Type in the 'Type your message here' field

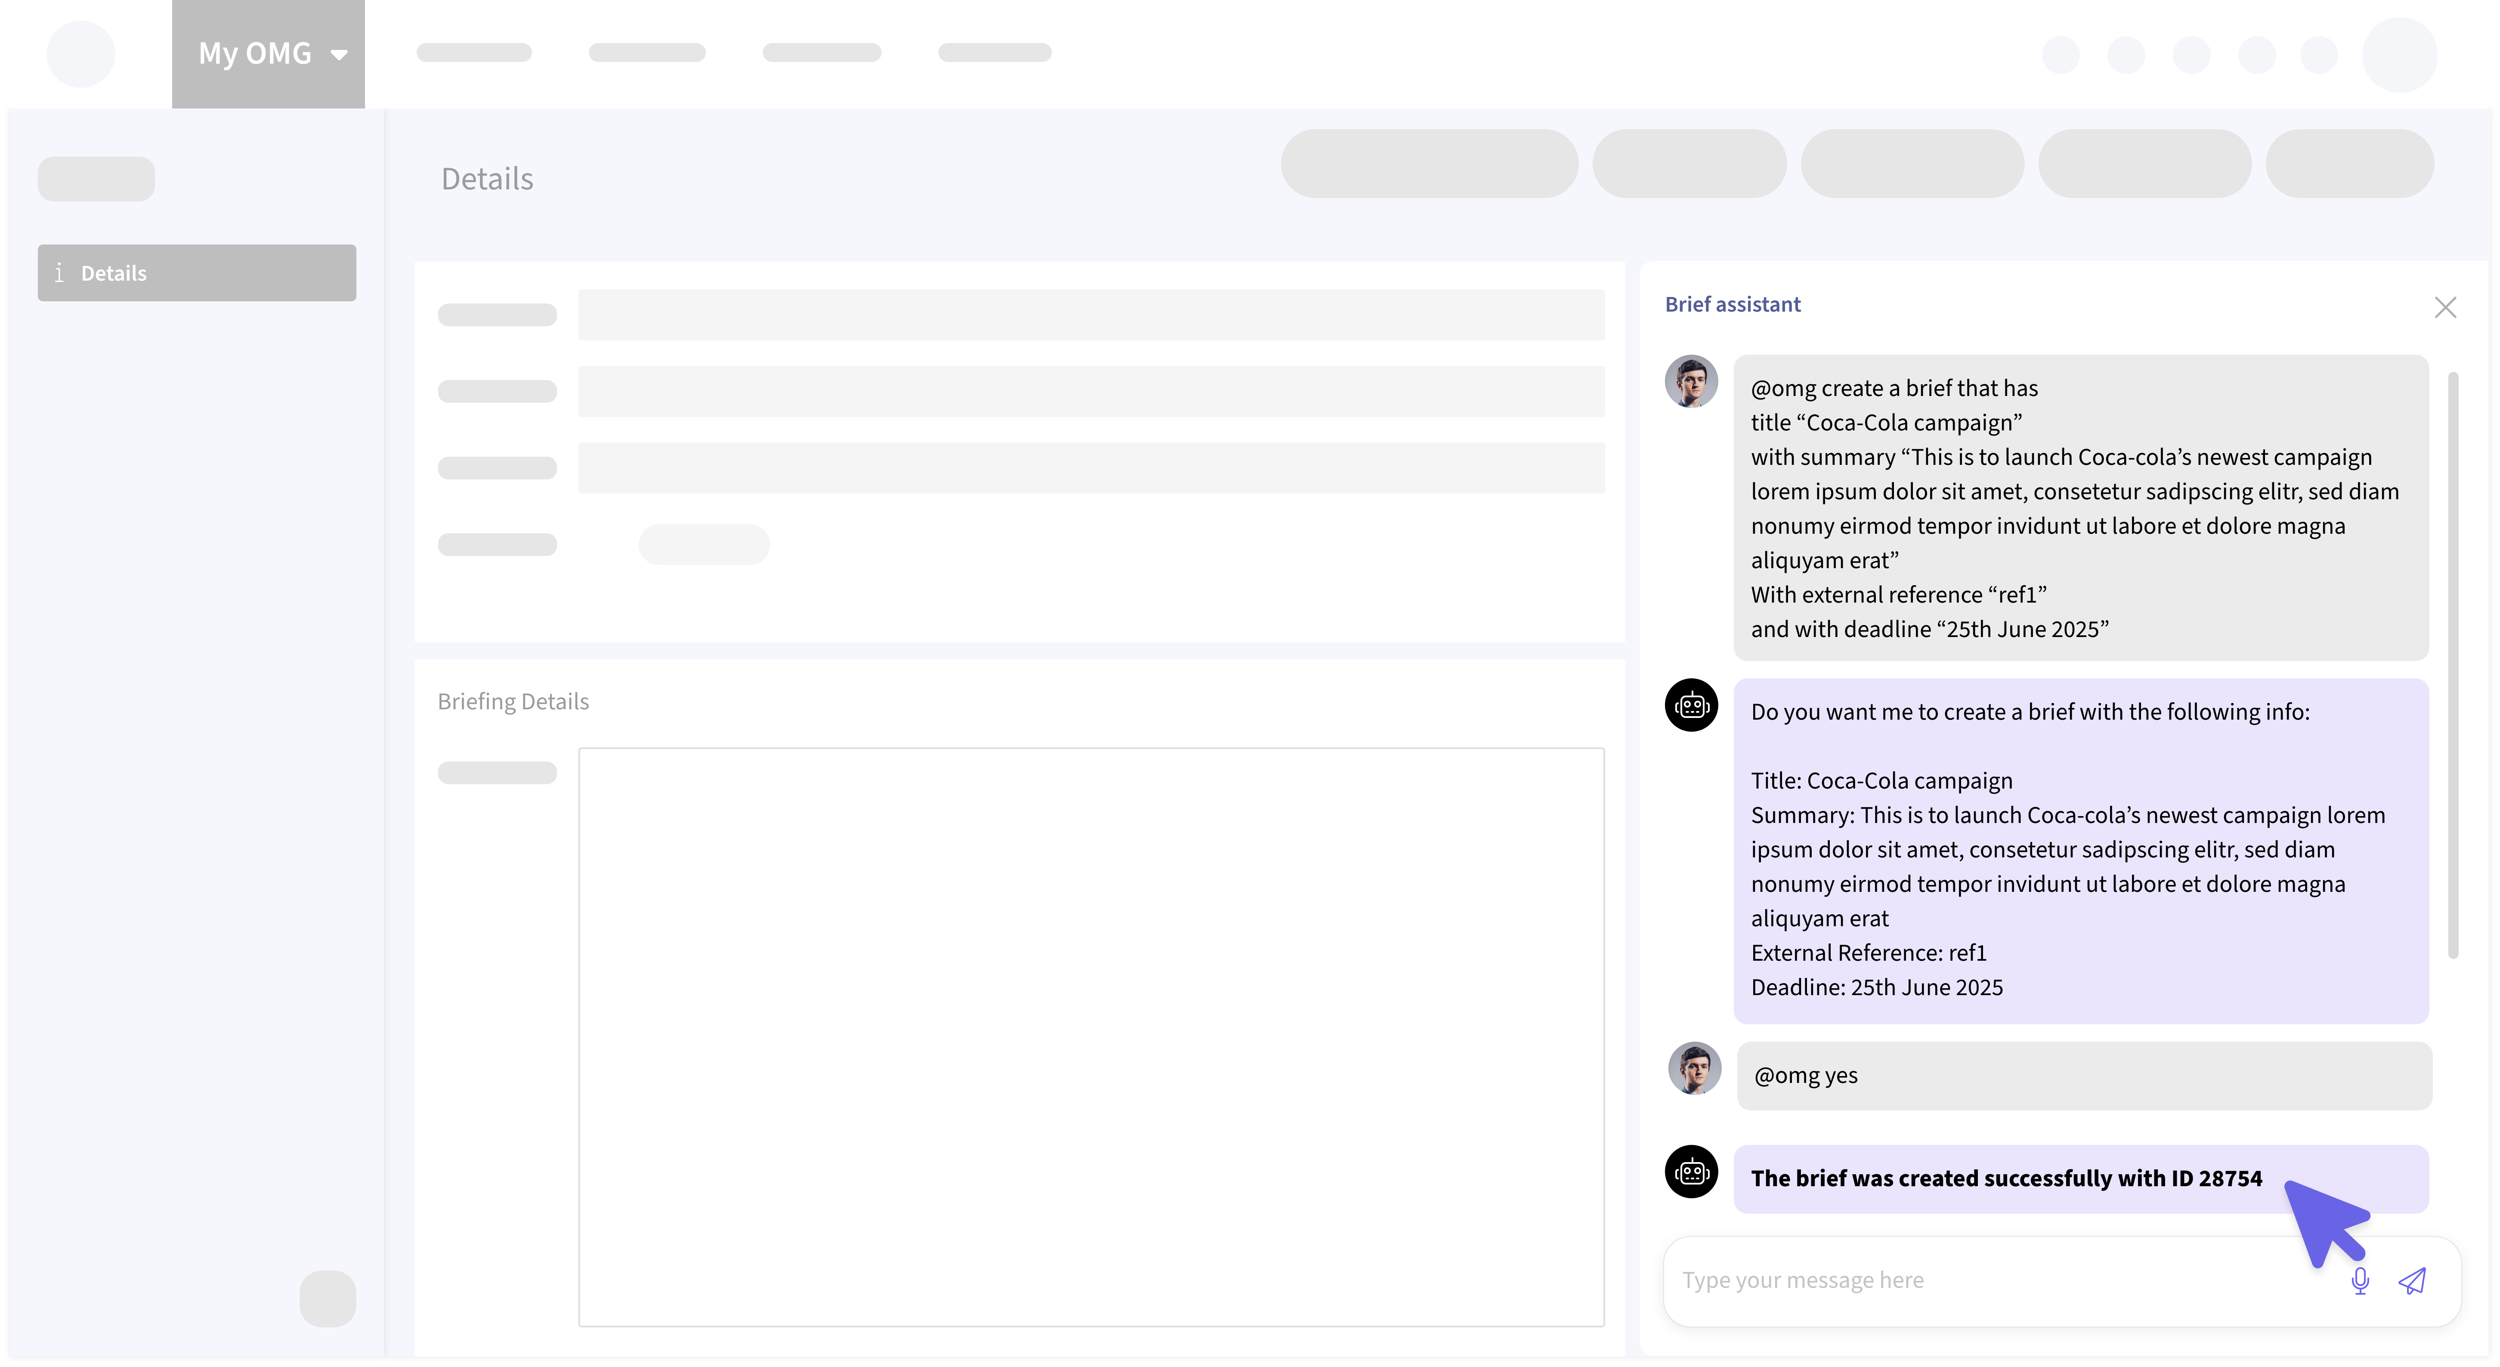pos(1989,1280)
